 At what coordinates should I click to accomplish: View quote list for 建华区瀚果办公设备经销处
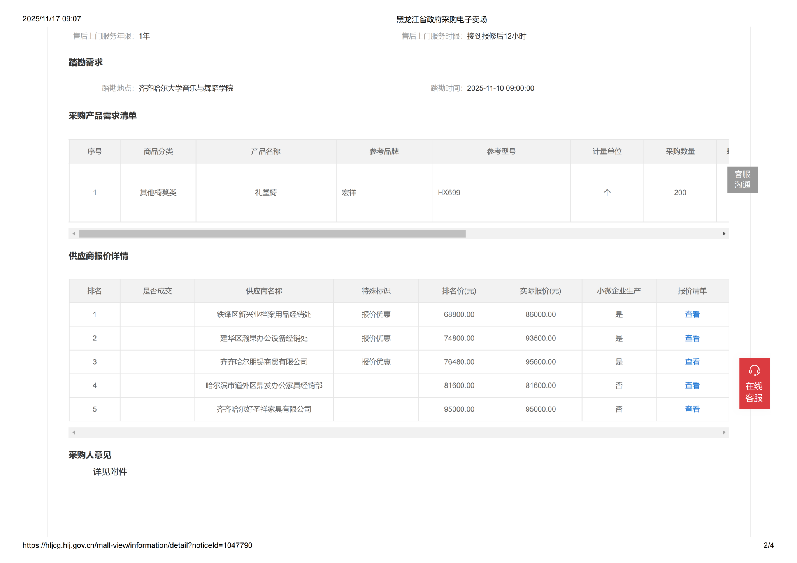coord(692,338)
